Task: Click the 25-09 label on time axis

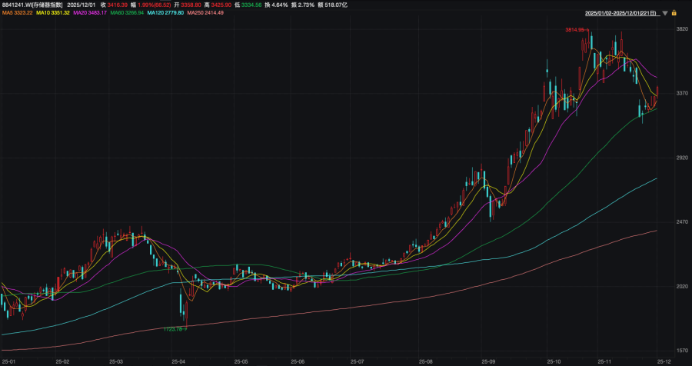Action: coord(487,360)
